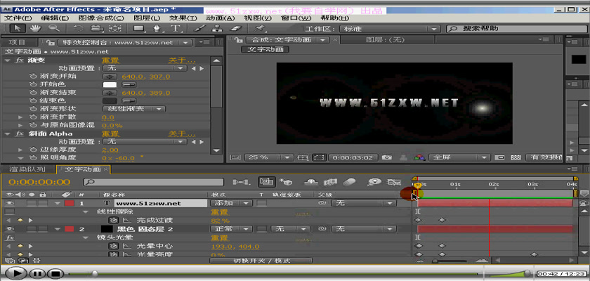
Task: Toggle live update button in timeline
Action: point(266,182)
